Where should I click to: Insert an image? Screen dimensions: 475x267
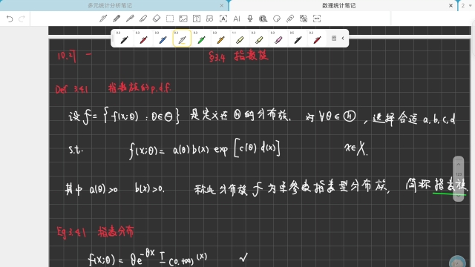[x=183, y=19]
